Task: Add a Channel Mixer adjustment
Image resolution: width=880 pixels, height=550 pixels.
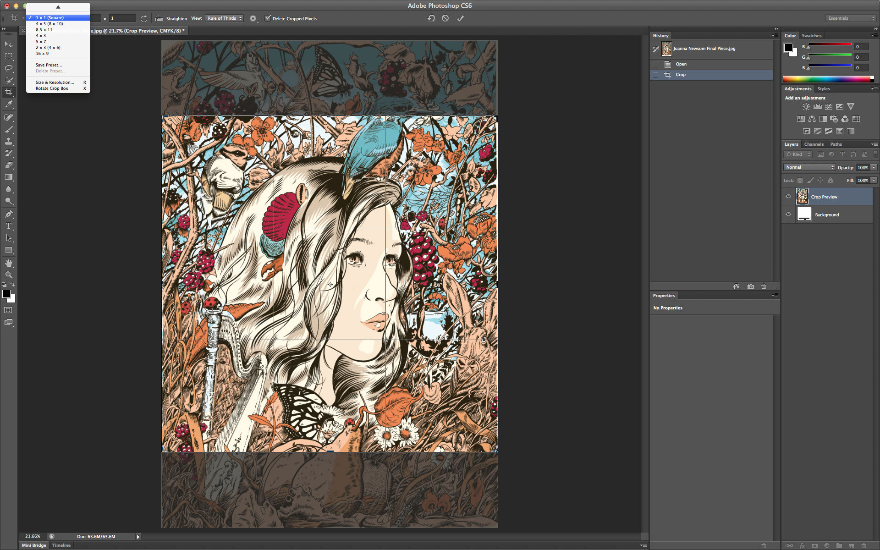Action: point(845,119)
